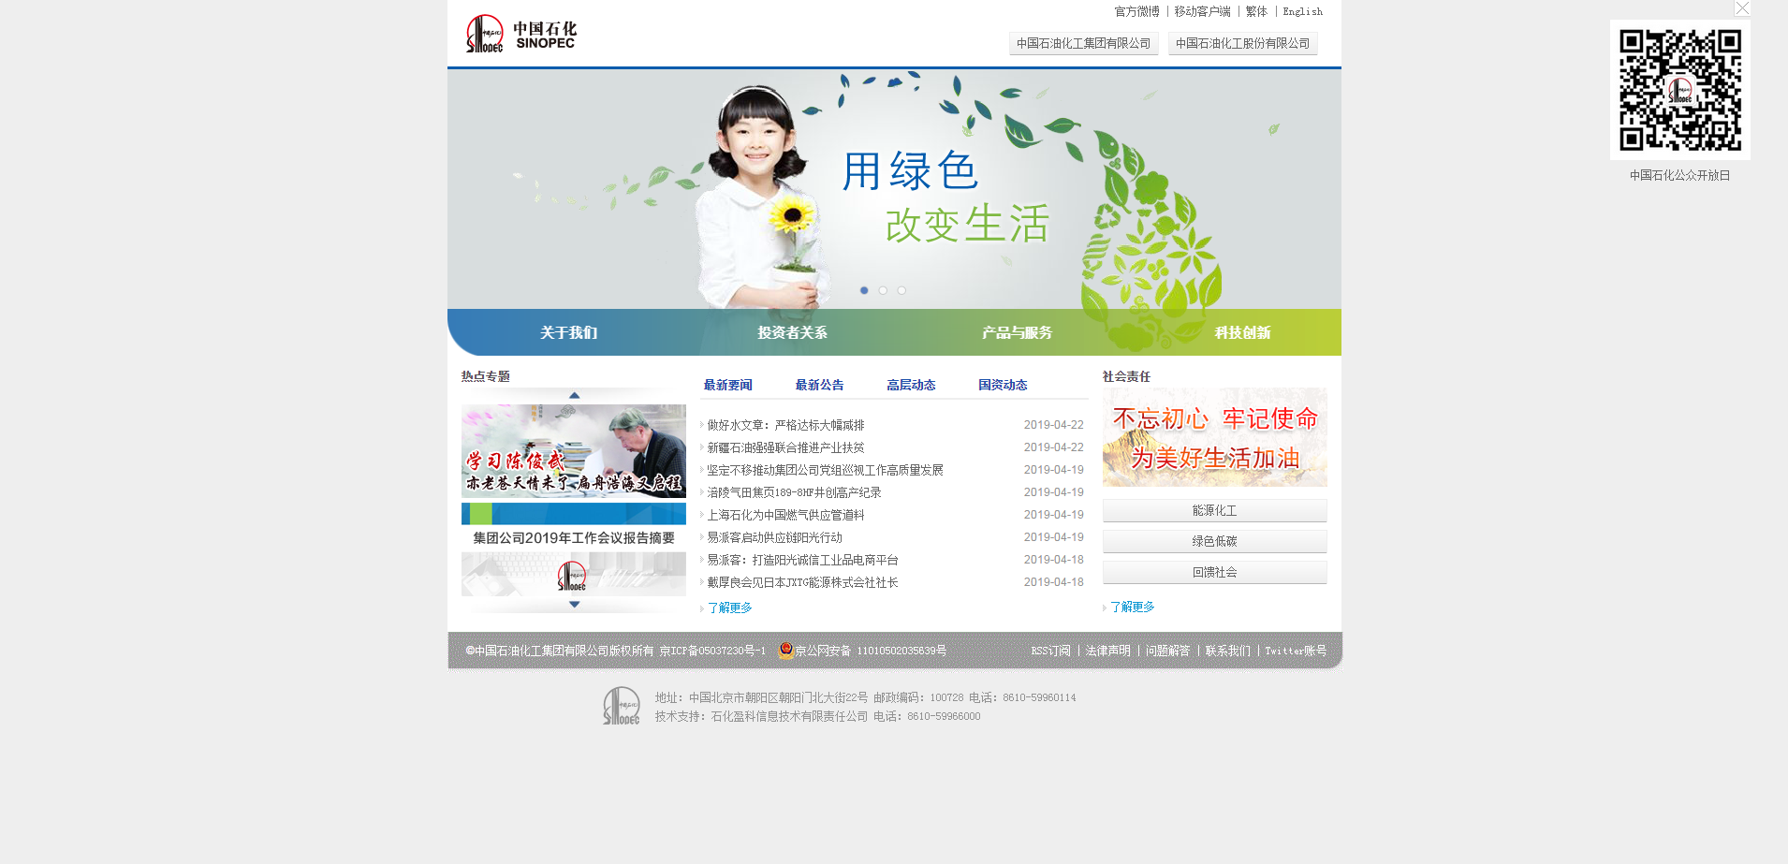Open news 上海石化为中国燃气供应管道料

tap(785, 515)
